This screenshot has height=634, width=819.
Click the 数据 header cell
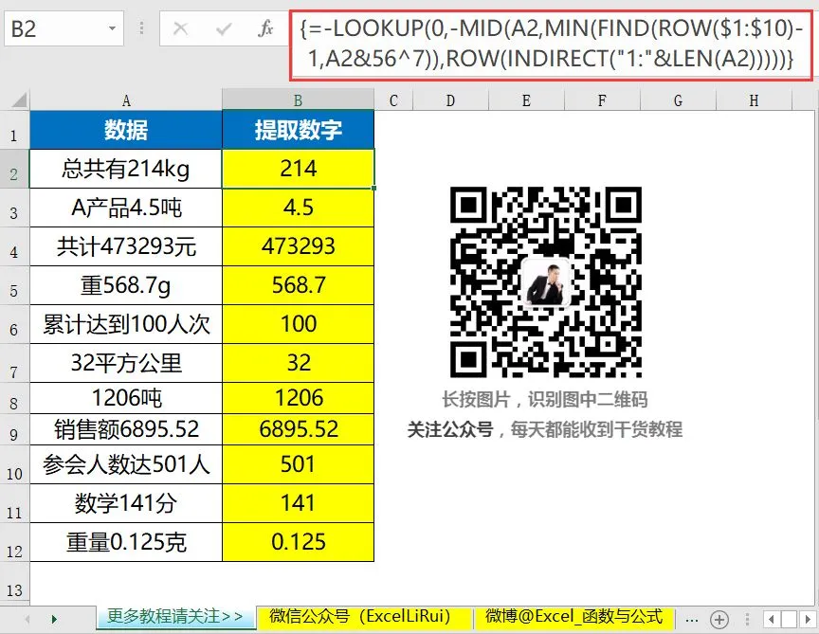(126, 130)
